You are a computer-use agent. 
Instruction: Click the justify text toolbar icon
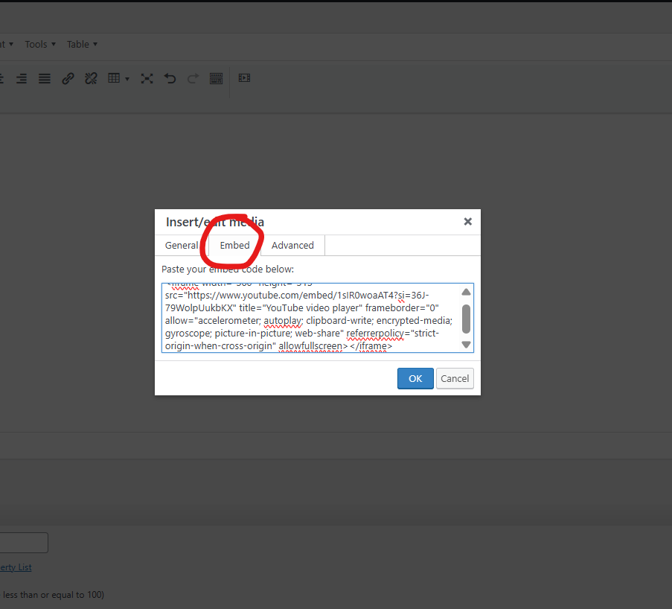(x=45, y=78)
